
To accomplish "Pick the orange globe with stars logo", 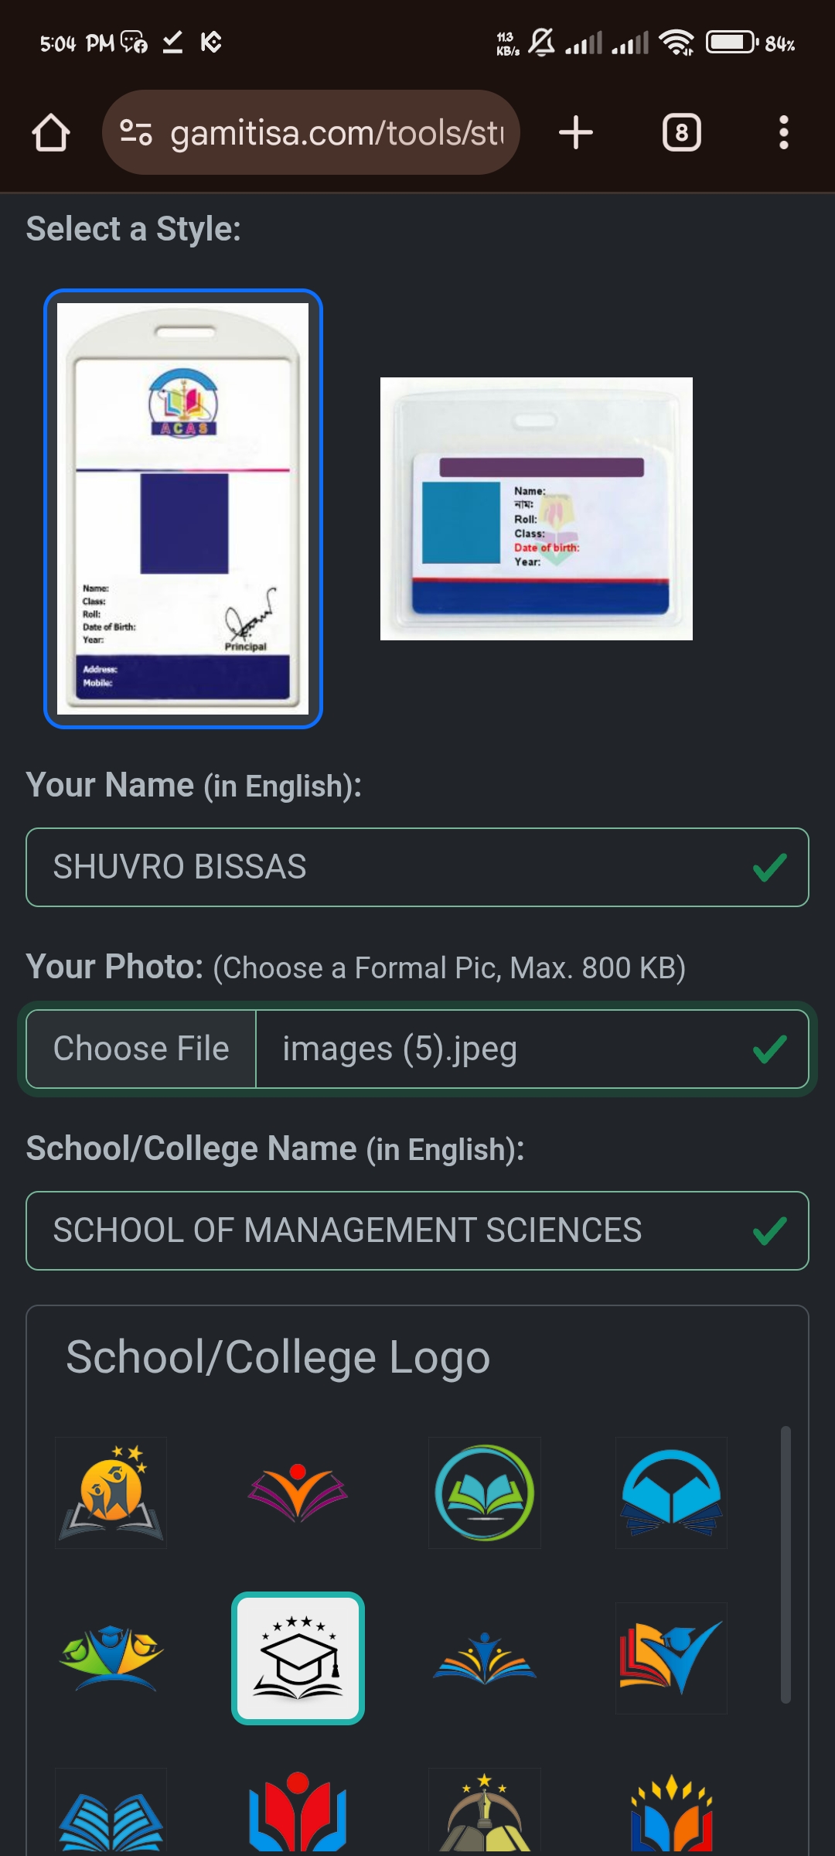I will 111,1493.
